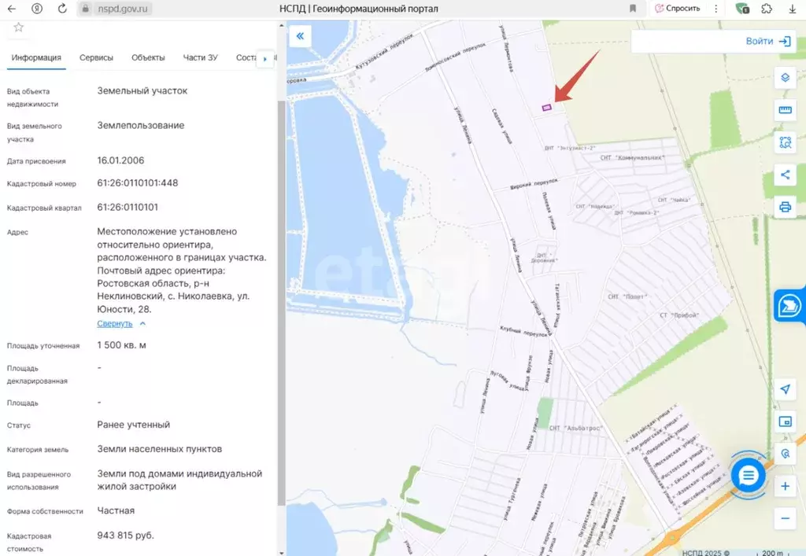Share the current map view
This screenshot has height=556, width=806.
point(785,175)
